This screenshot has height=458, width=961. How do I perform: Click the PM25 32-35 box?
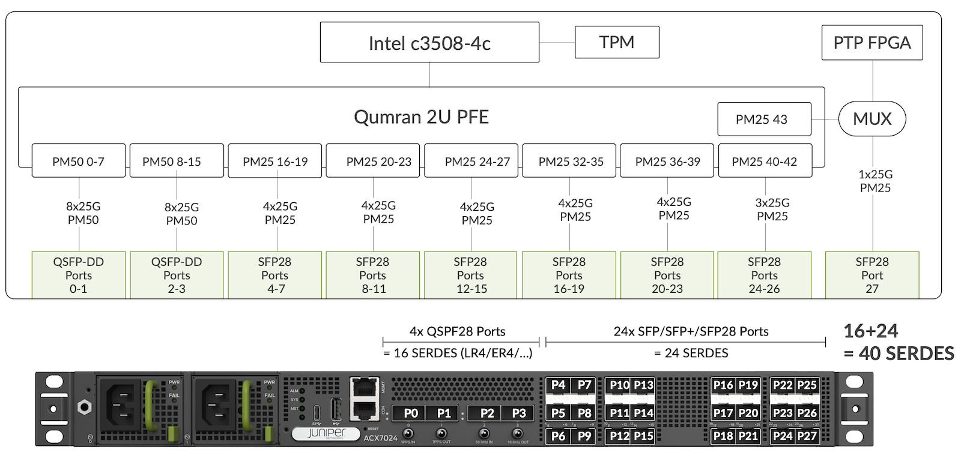569,161
